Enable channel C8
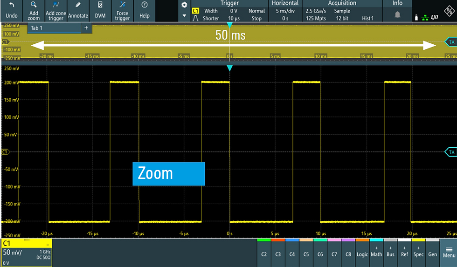The height and width of the screenshot is (267, 457). (x=348, y=253)
